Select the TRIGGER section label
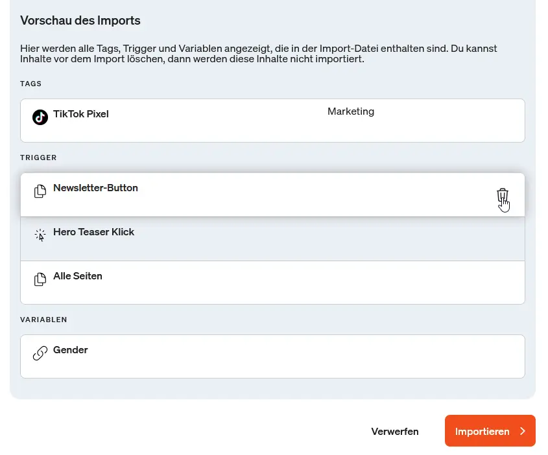The width and height of the screenshot is (548, 455). [x=38, y=157]
